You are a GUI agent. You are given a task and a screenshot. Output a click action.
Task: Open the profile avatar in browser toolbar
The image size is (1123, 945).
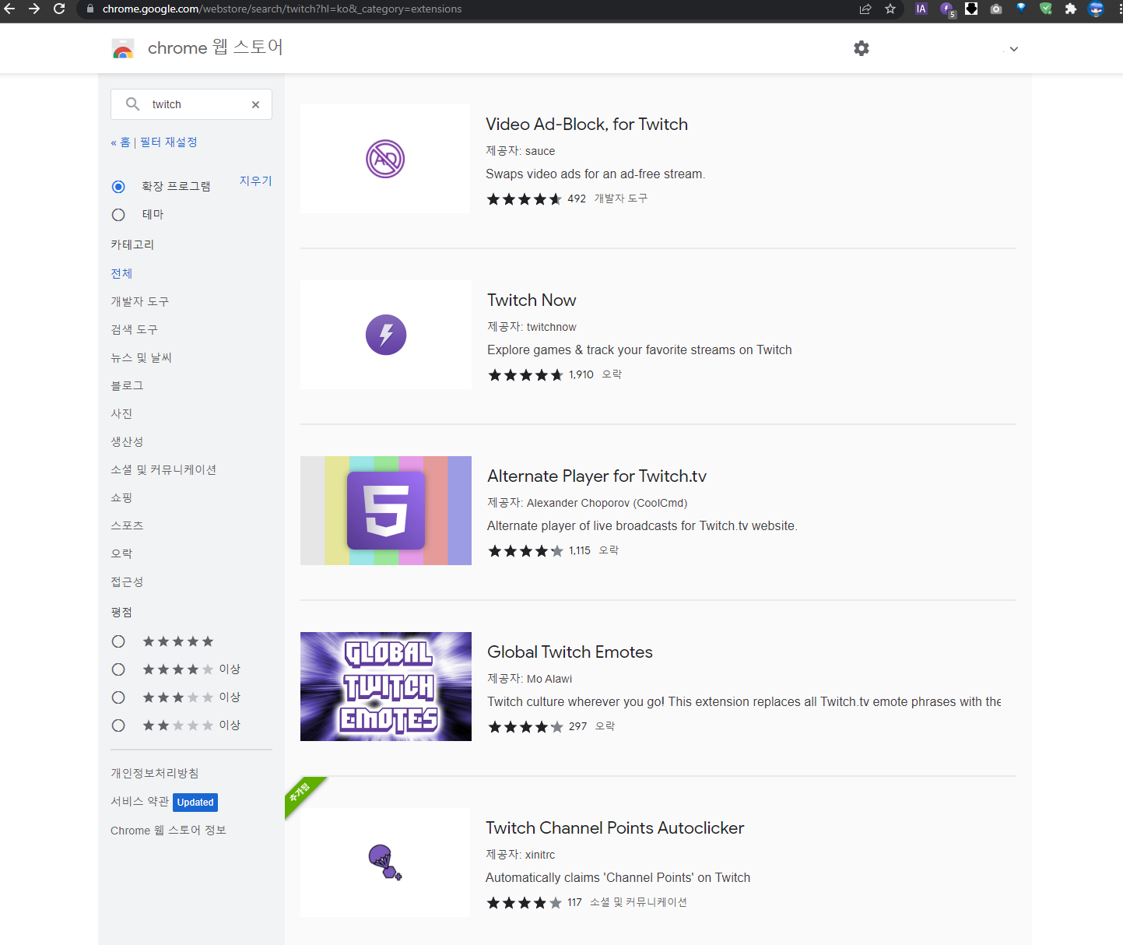[1096, 9]
